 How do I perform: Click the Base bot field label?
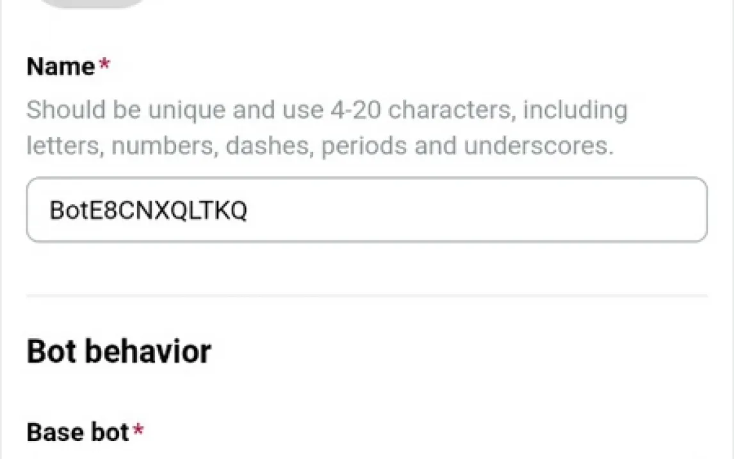click(x=78, y=433)
